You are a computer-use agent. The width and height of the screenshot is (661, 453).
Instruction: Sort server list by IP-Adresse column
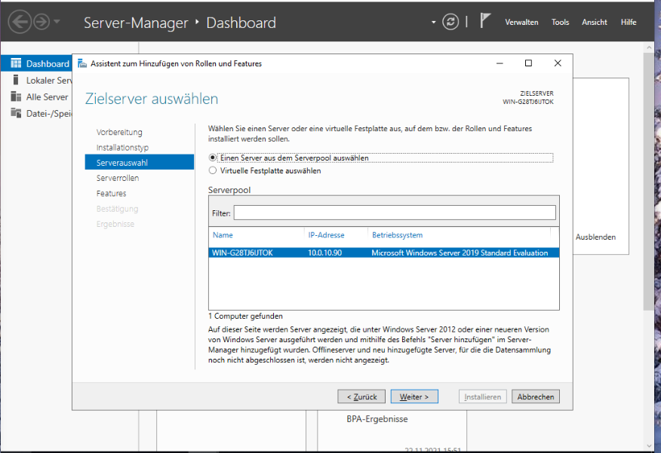point(325,235)
